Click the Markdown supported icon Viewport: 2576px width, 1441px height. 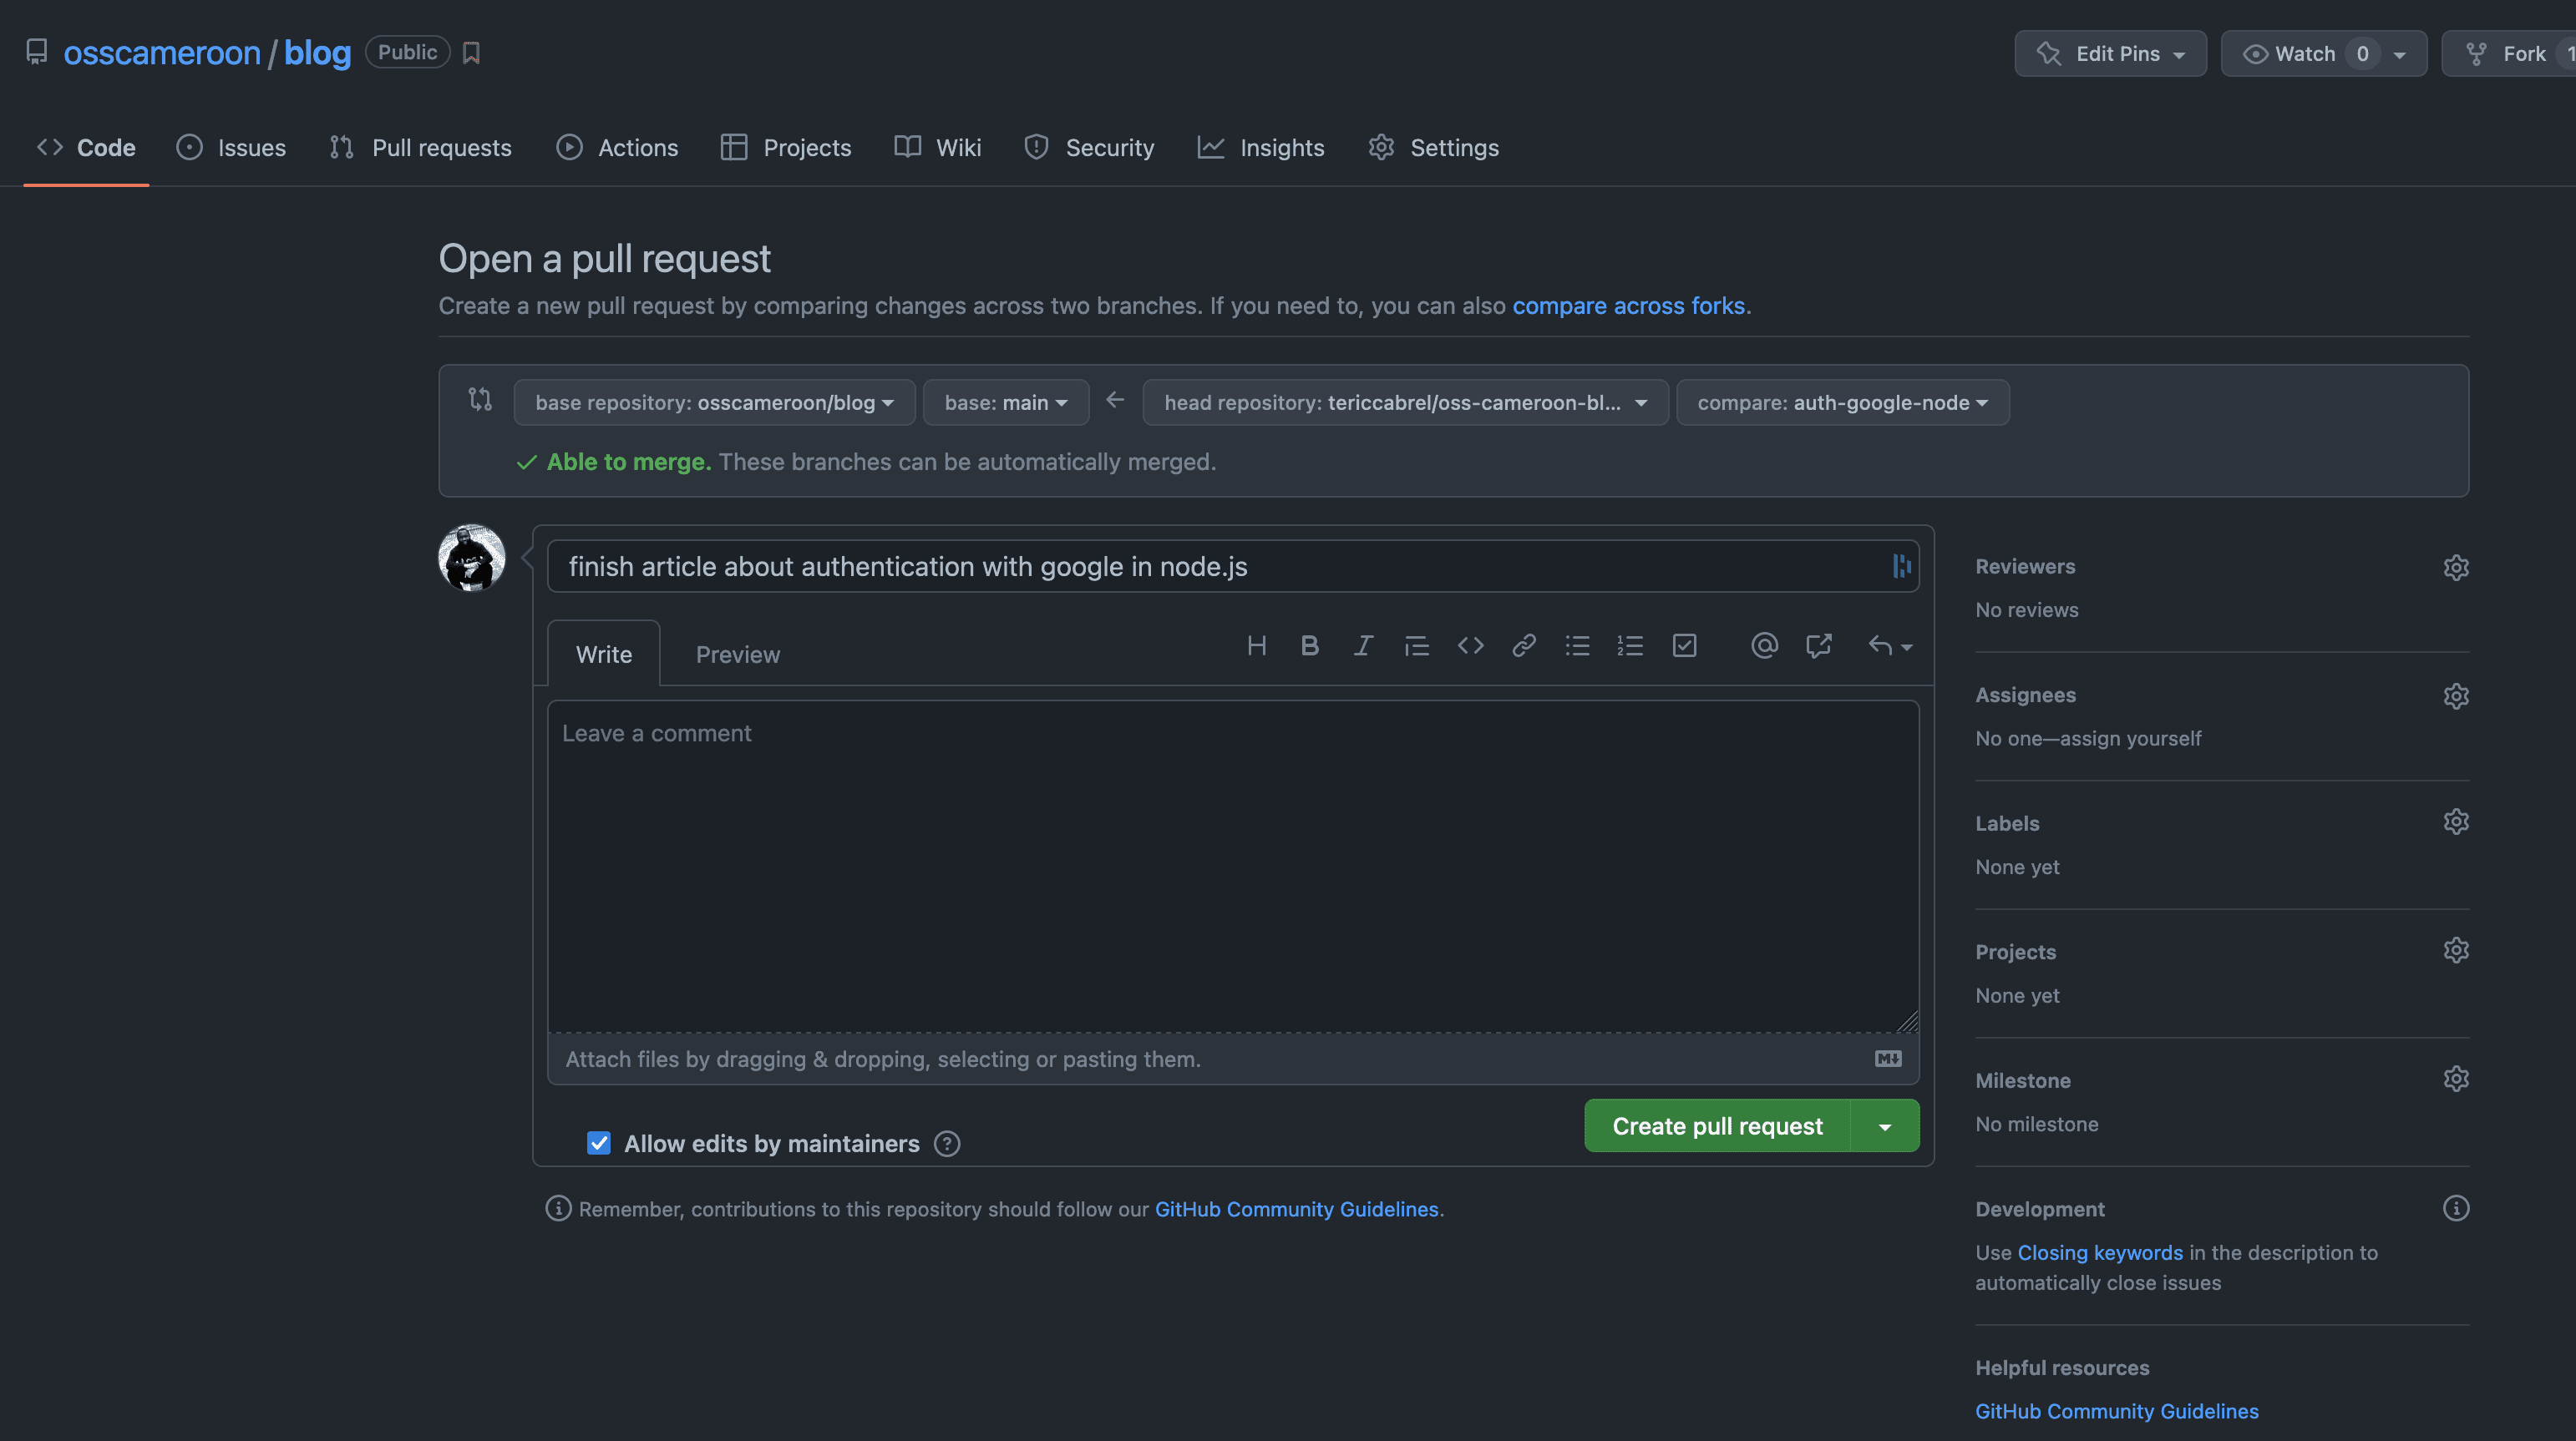click(1888, 1059)
